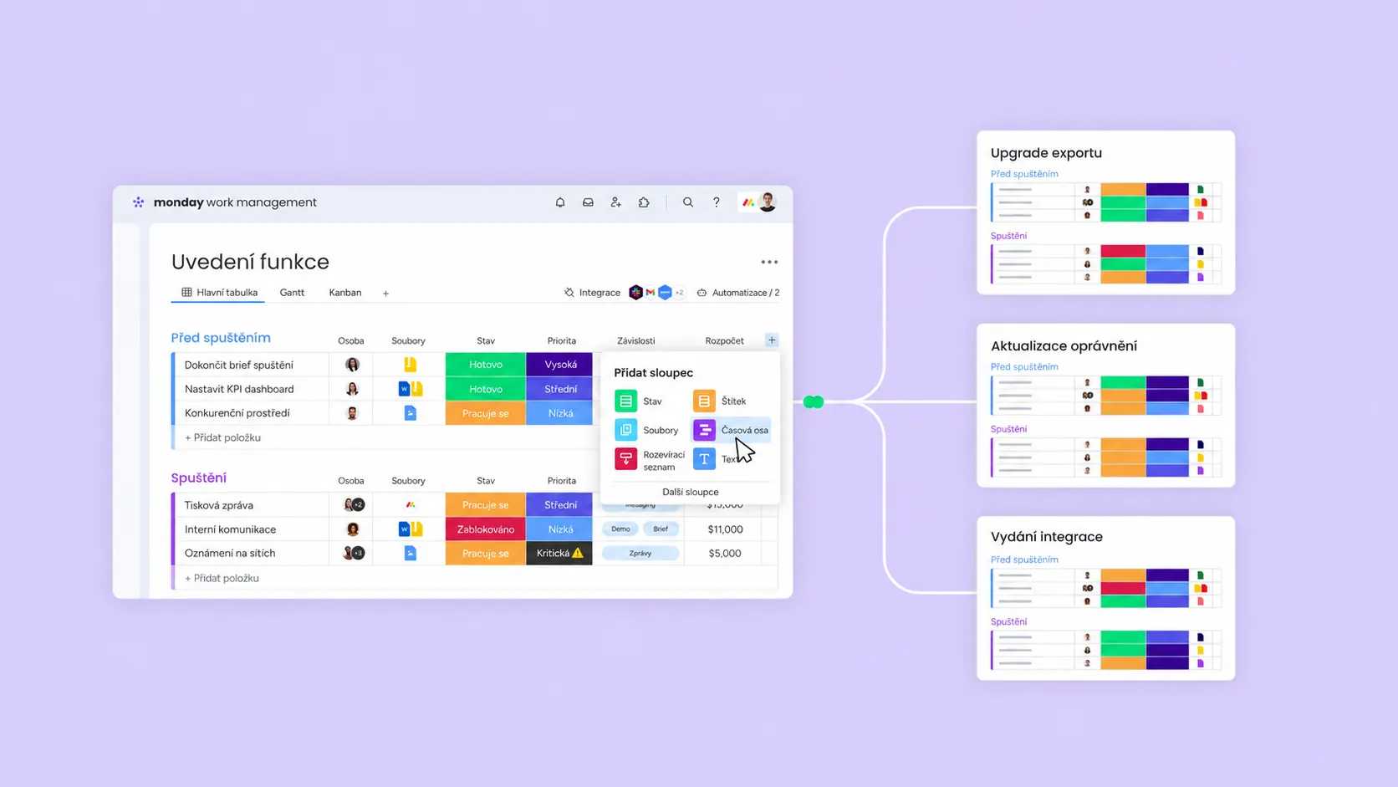The width and height of the screenshot is (1398, 787).
Task: Open Střední priority of Nastavit KPI dashboard
Action: point(560,389)
